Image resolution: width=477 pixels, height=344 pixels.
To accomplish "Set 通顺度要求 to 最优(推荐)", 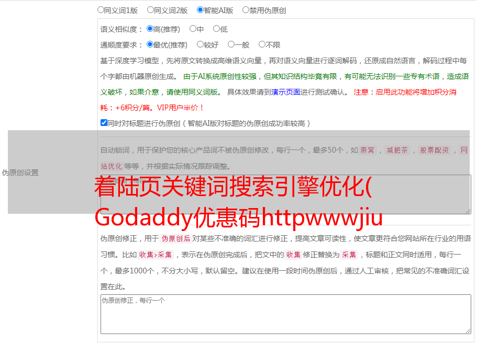I will (150, 44).
